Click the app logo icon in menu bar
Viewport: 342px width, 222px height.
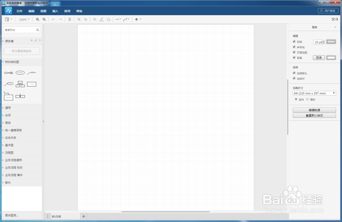(9, 11)
